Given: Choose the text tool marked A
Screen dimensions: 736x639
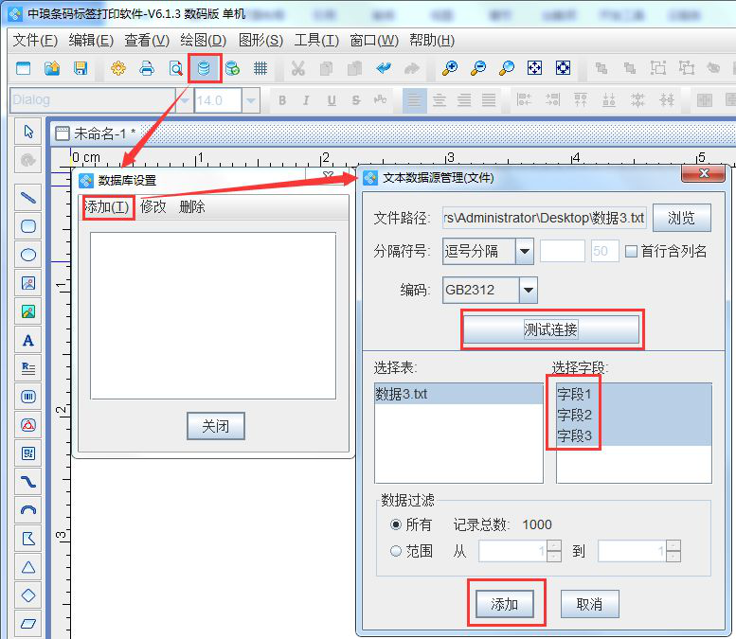Looking at the screenshot, I should coord(28,340).
